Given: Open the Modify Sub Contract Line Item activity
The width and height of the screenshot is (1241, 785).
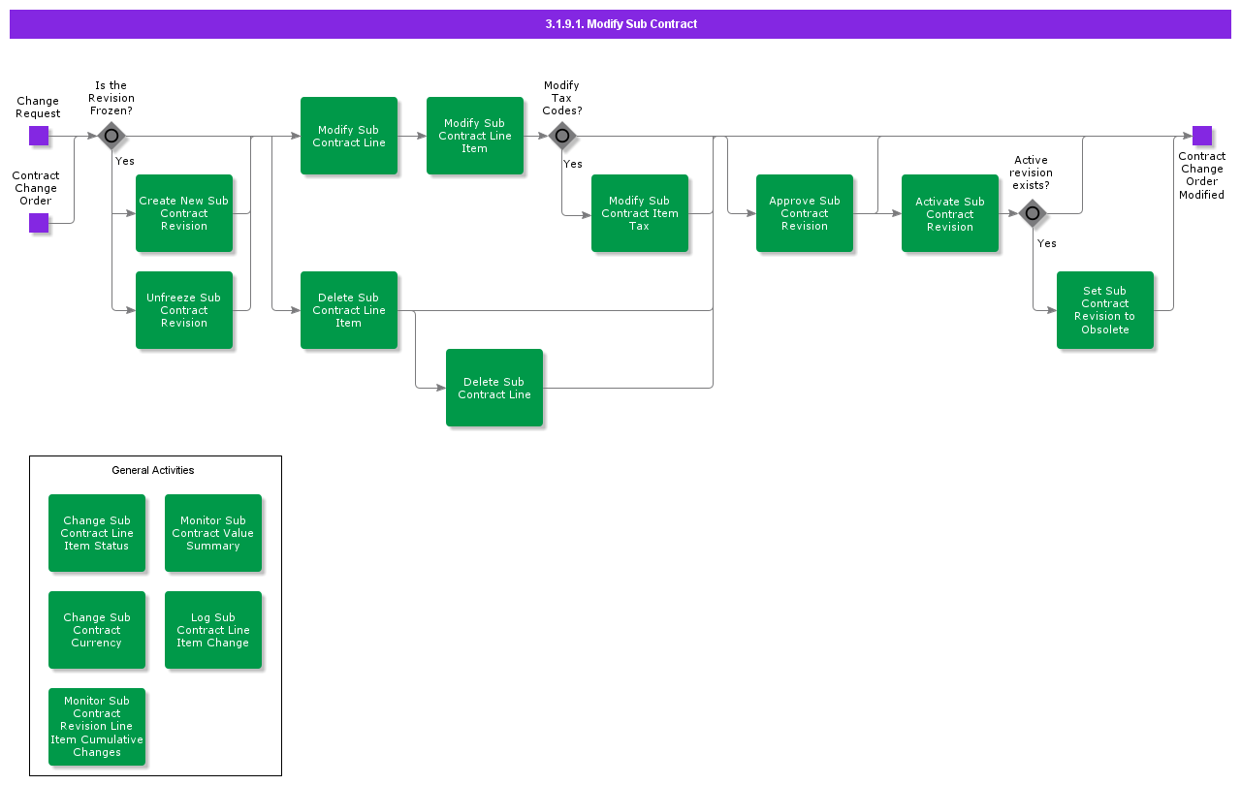Looking at the screenshot, I should click(475, 136).
